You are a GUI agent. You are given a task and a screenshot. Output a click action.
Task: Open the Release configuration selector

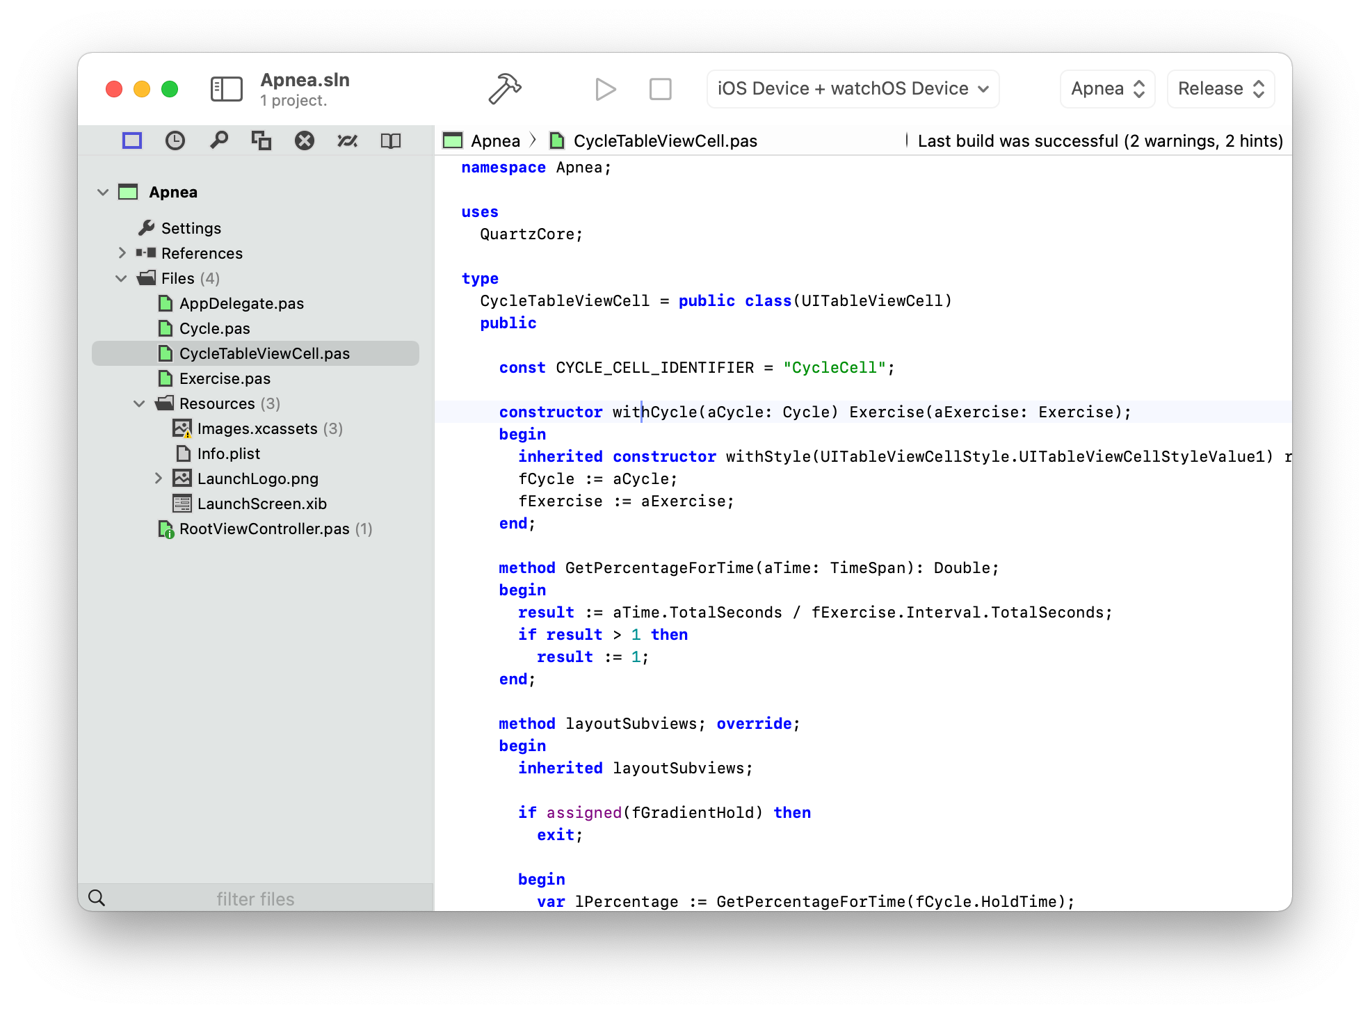[x=1220, y=89]
